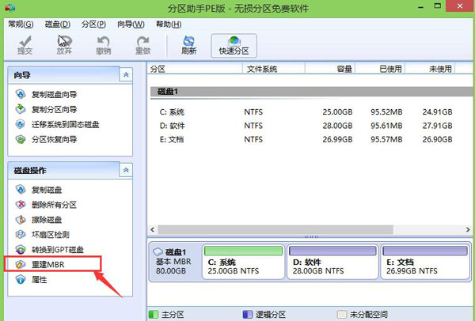
Task: Click 25.00GB capacity cell
Action: tap(337, 112)
